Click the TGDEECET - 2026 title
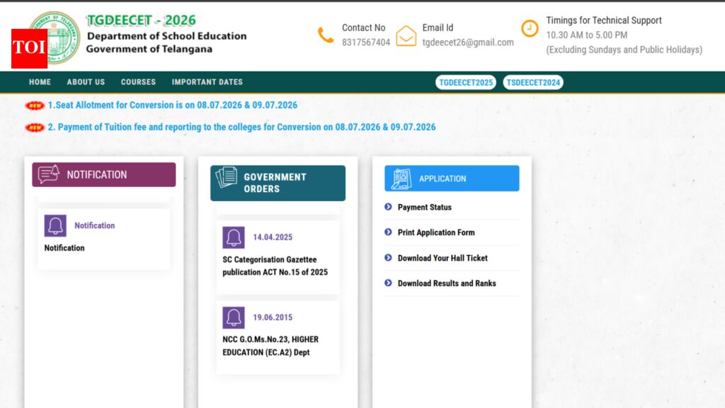This screenshot has height=408, width=725. [x=142, y=21]
